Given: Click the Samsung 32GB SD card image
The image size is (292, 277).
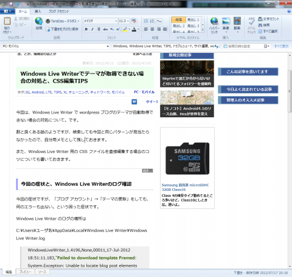Looking at the screenshot, I should point(187,159).
